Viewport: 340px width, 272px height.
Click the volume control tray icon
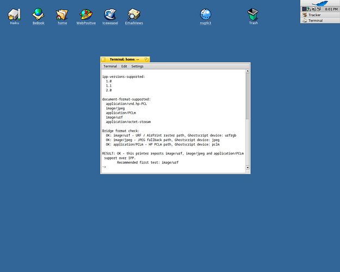(314, 9)
